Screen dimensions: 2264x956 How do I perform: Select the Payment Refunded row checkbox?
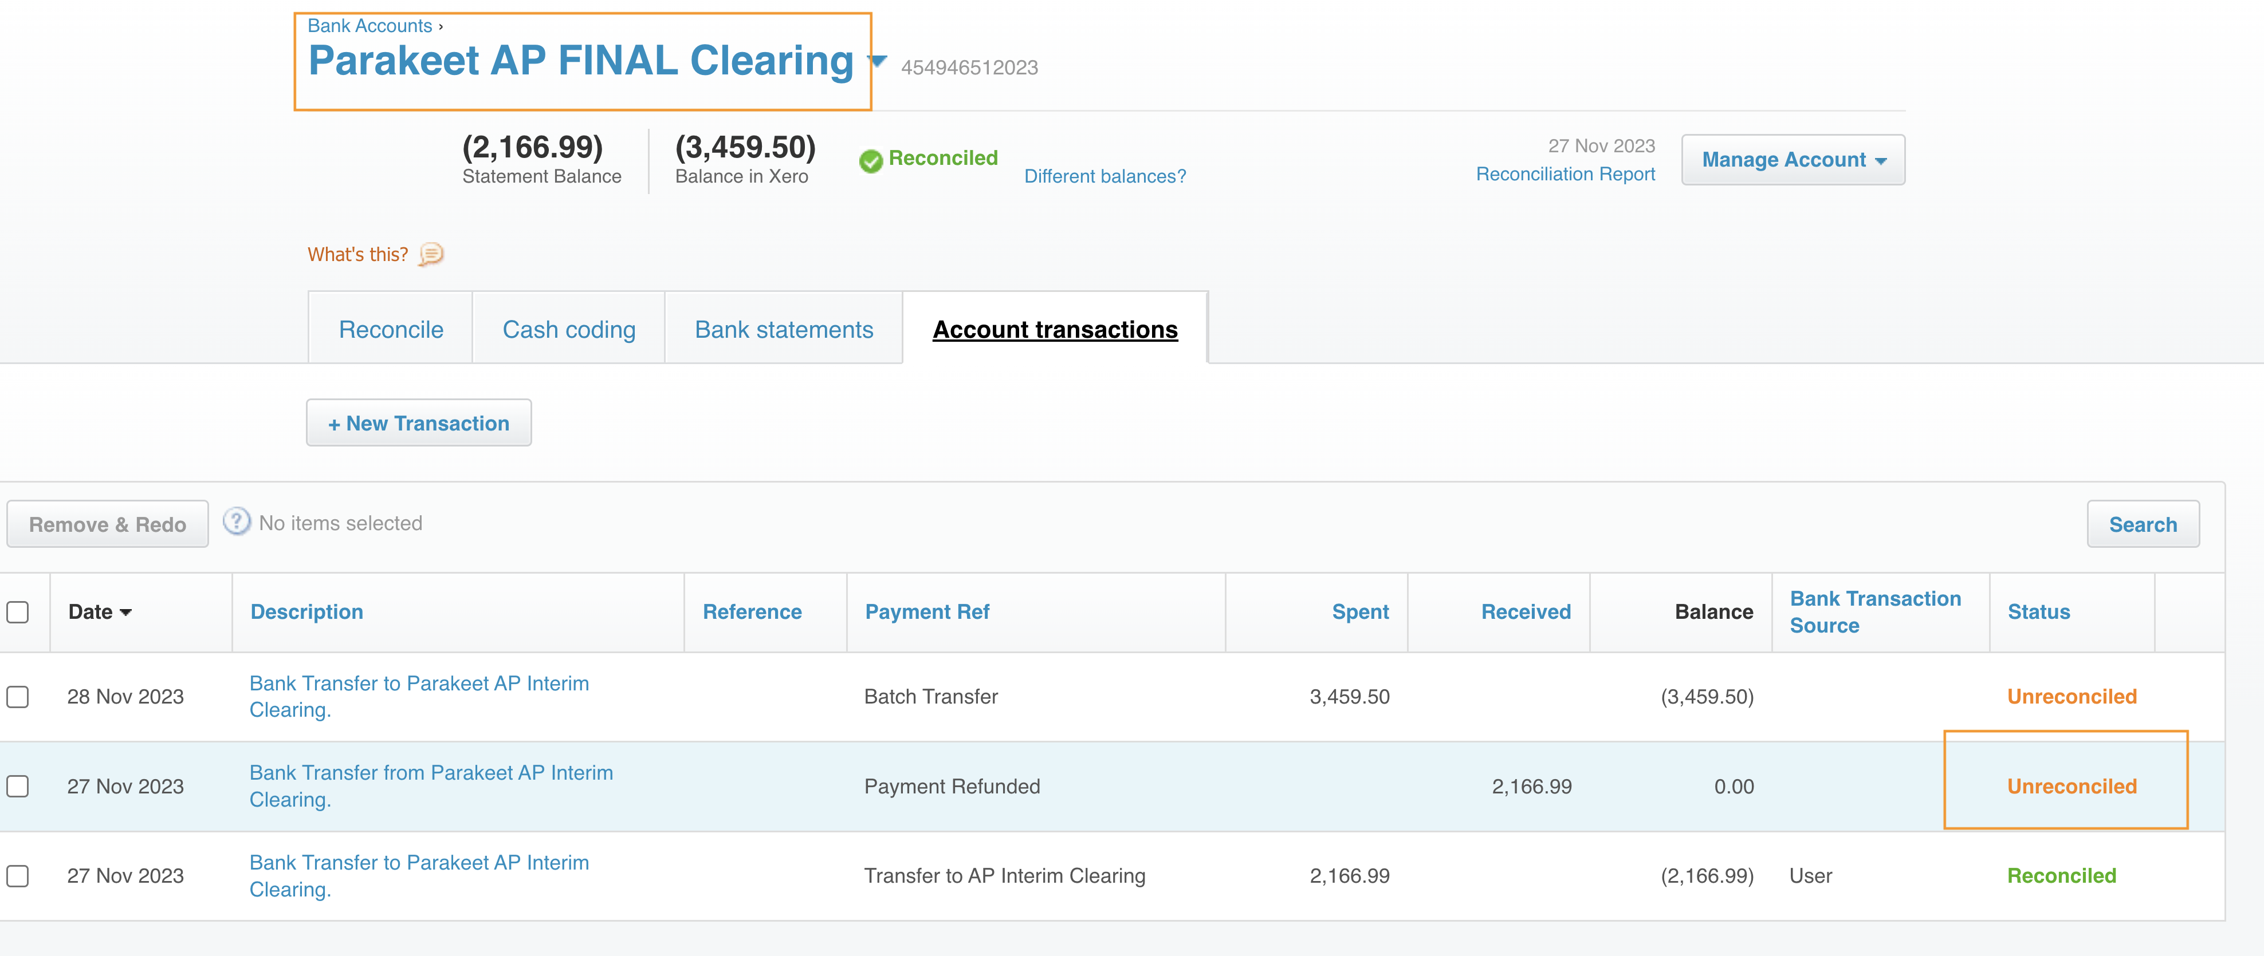click(x=18, y=787)
